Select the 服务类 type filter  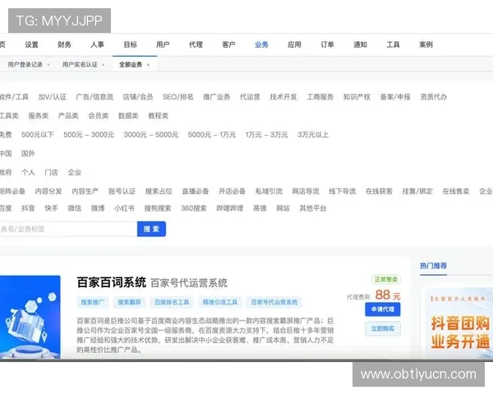[39, 116]
